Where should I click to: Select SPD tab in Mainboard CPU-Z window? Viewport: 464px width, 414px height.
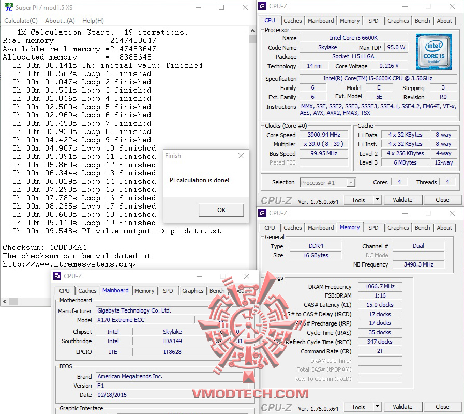coord(168,291)
